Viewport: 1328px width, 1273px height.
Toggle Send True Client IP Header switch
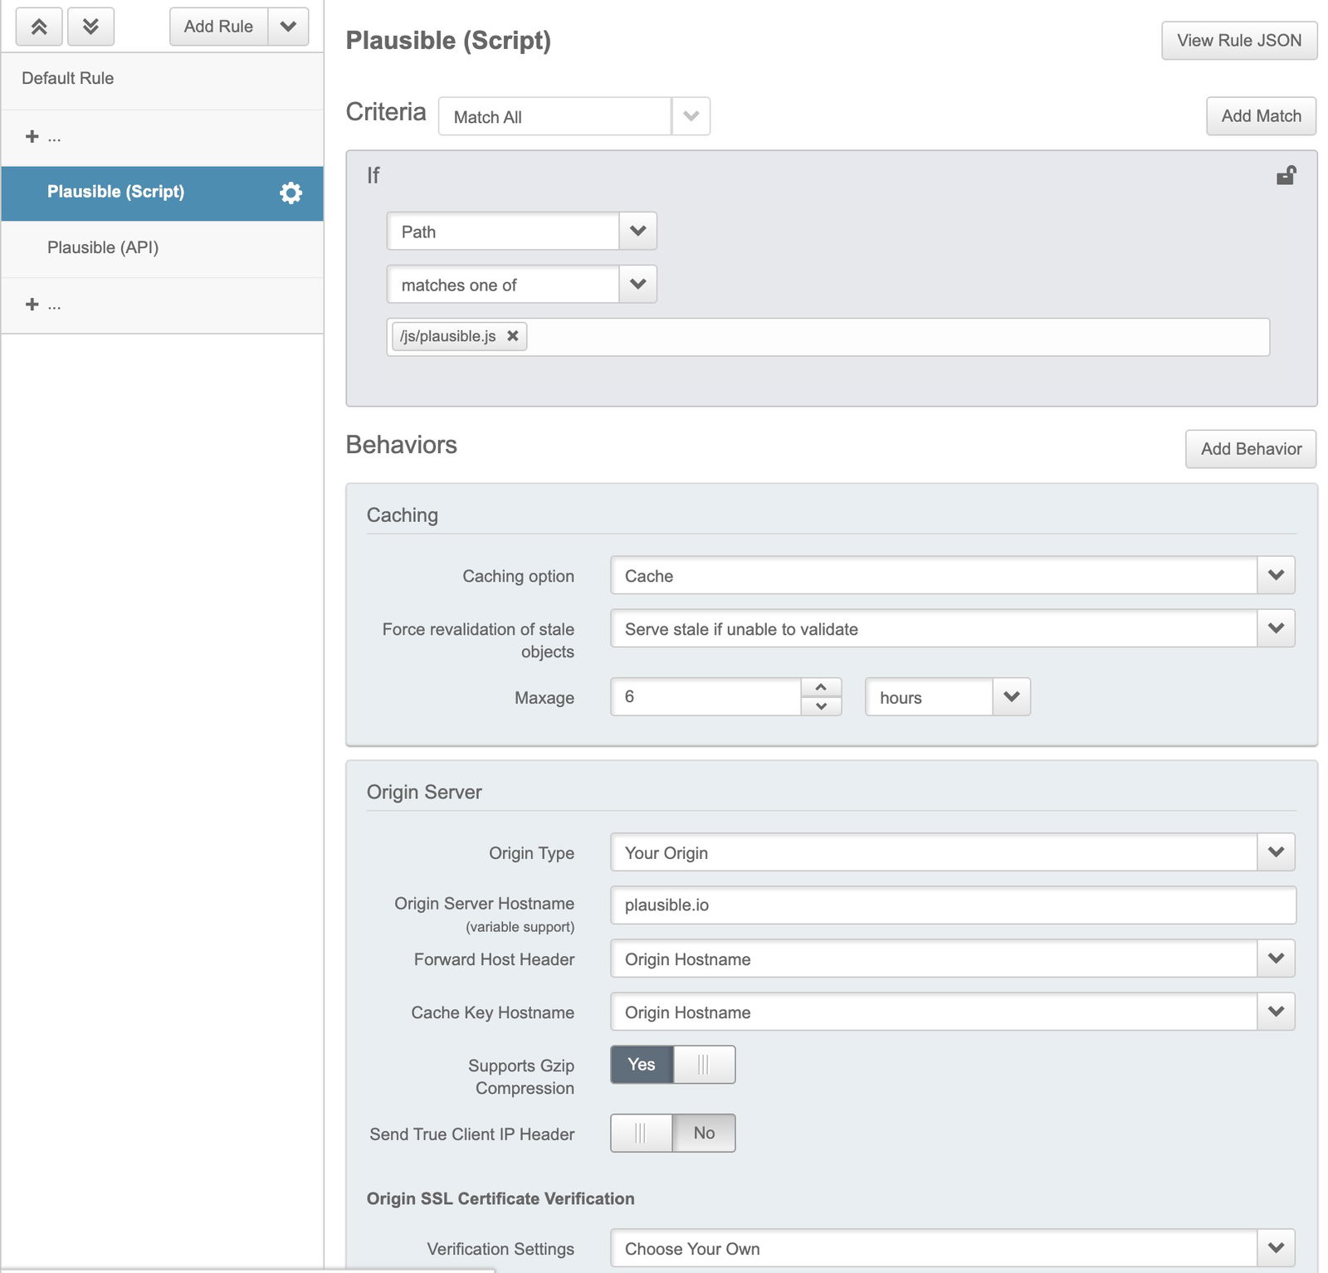coord(672,1133)
